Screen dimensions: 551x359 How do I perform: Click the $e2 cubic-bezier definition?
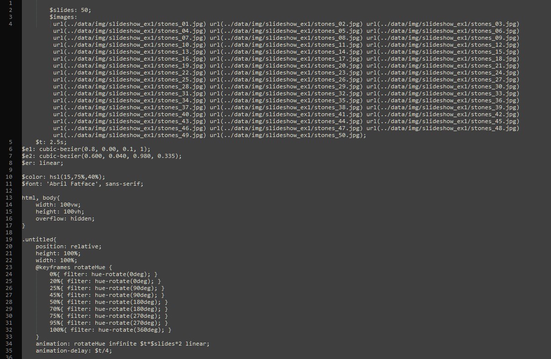click(x=102, y=156)
